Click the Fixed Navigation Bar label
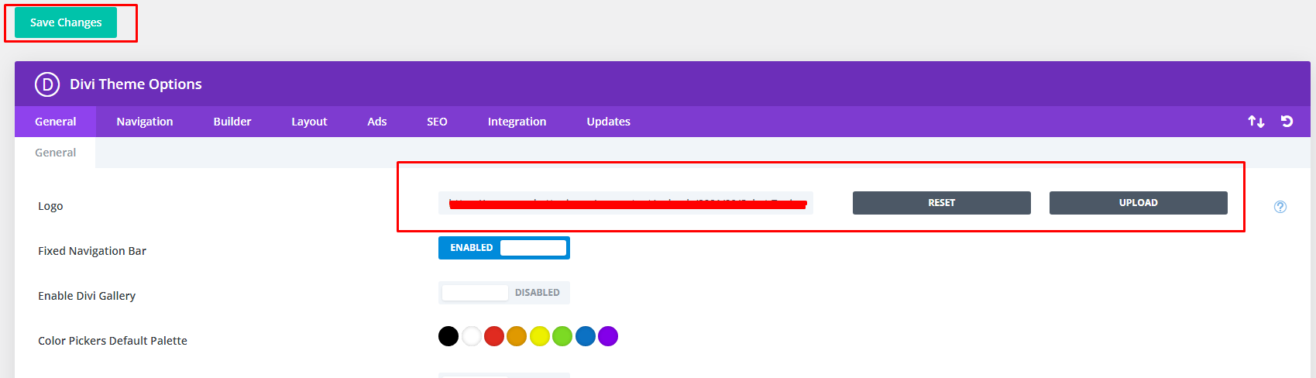The height and width of the screenshot is (378, 1316). 92,251
